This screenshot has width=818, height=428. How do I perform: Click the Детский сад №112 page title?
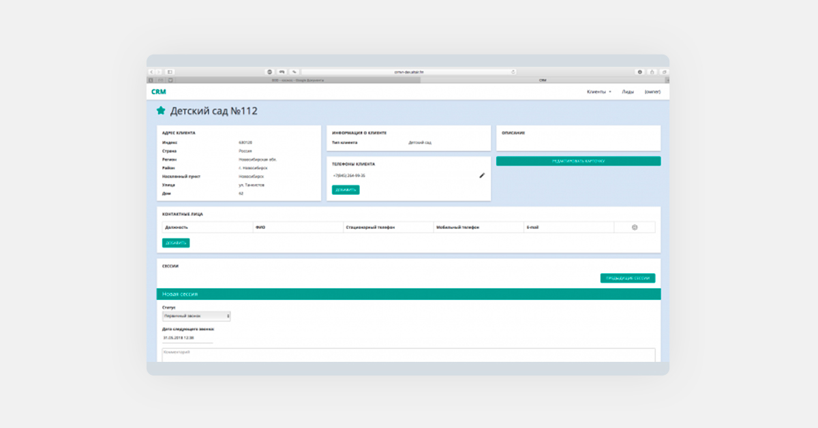pos(213,110)
